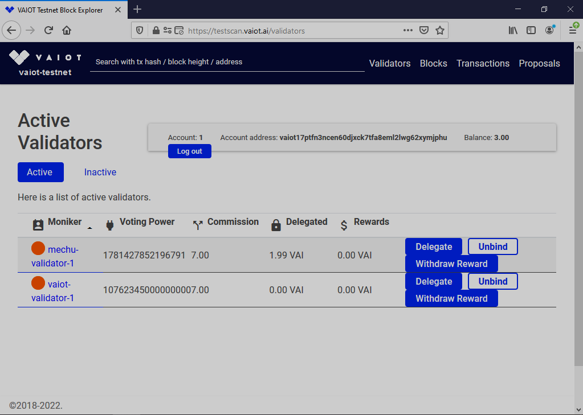The height and width of the screenshot is (415, 583).
Task: Click the Voting Power plug icon
Action: point(109,225)
